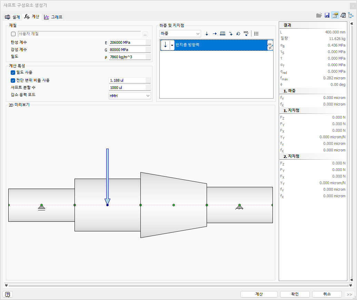Uncheck the 전단 변위 비율 사용 checkbox

(x=13, y=81)
